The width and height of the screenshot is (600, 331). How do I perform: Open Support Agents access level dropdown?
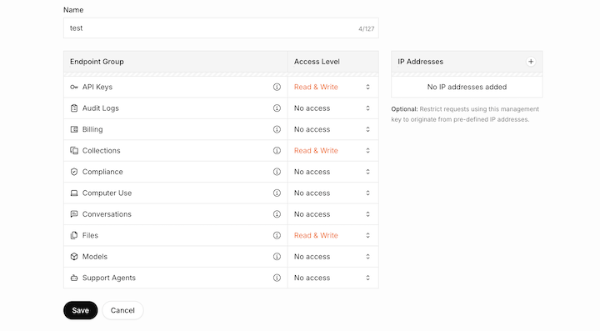(332, 278)
